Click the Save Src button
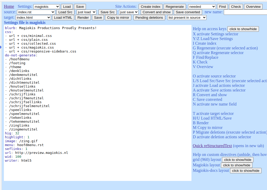 108,12
